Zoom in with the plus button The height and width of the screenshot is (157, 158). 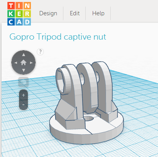pos(23,95)
